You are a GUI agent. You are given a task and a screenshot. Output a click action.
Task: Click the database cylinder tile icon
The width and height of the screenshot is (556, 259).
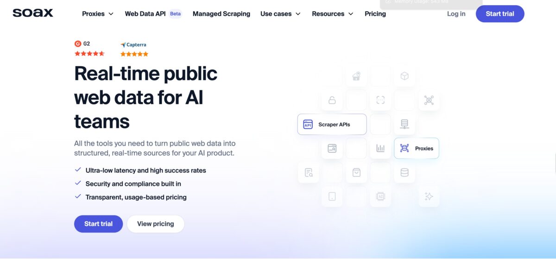404,172
